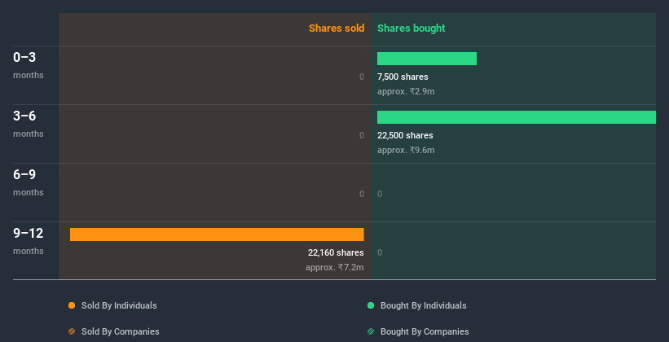Click the approx. ₹9.6m amount
This screenshot has width=669, height=342.
[x=406, y=150]
